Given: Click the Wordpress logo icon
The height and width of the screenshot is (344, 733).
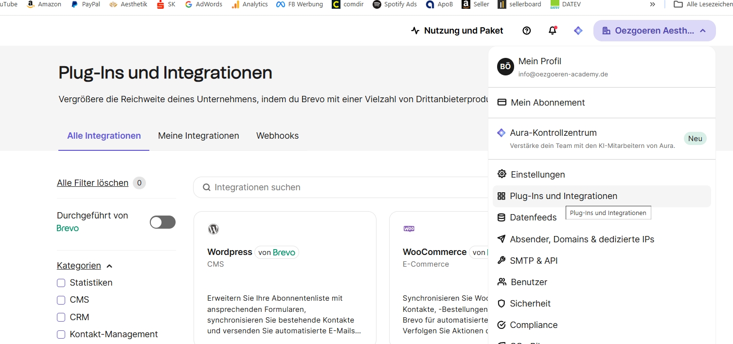Looking at the screenshot, I should pos(213,229).
